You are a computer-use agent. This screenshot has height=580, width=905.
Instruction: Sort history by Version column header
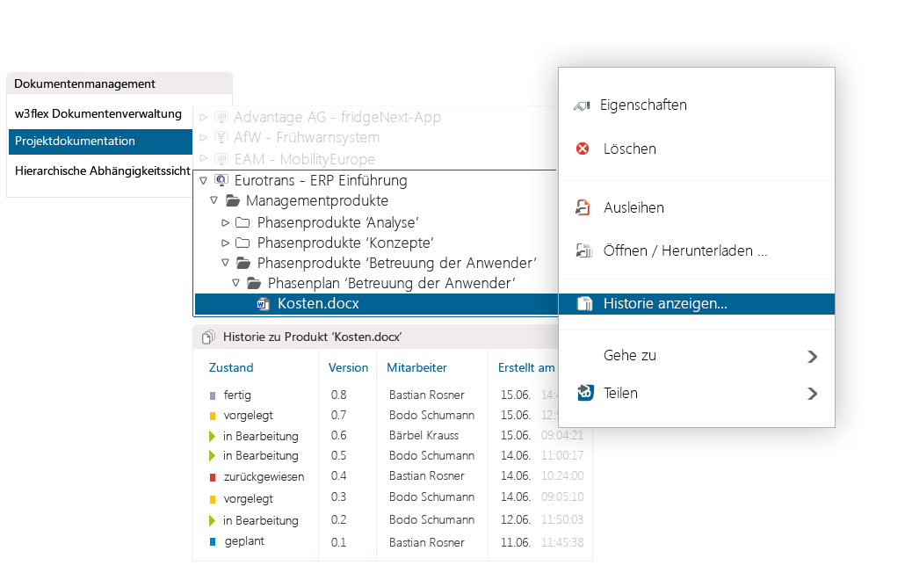coord(348,368)
